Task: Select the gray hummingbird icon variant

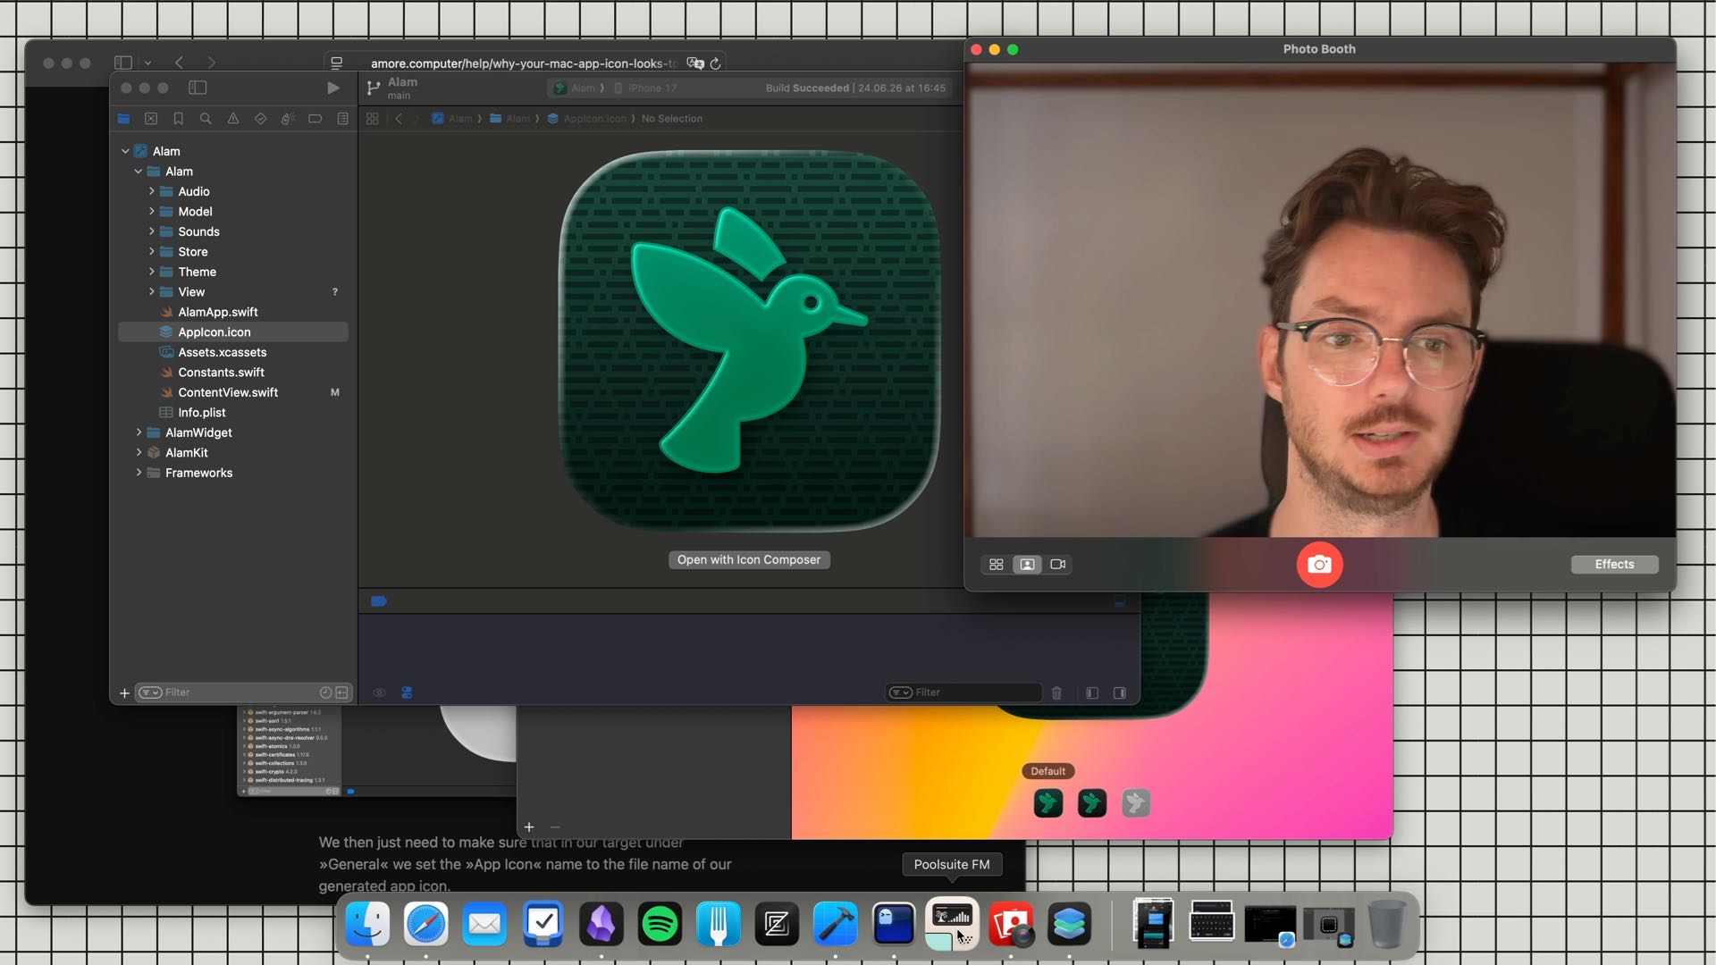Action: [1136, 803]
